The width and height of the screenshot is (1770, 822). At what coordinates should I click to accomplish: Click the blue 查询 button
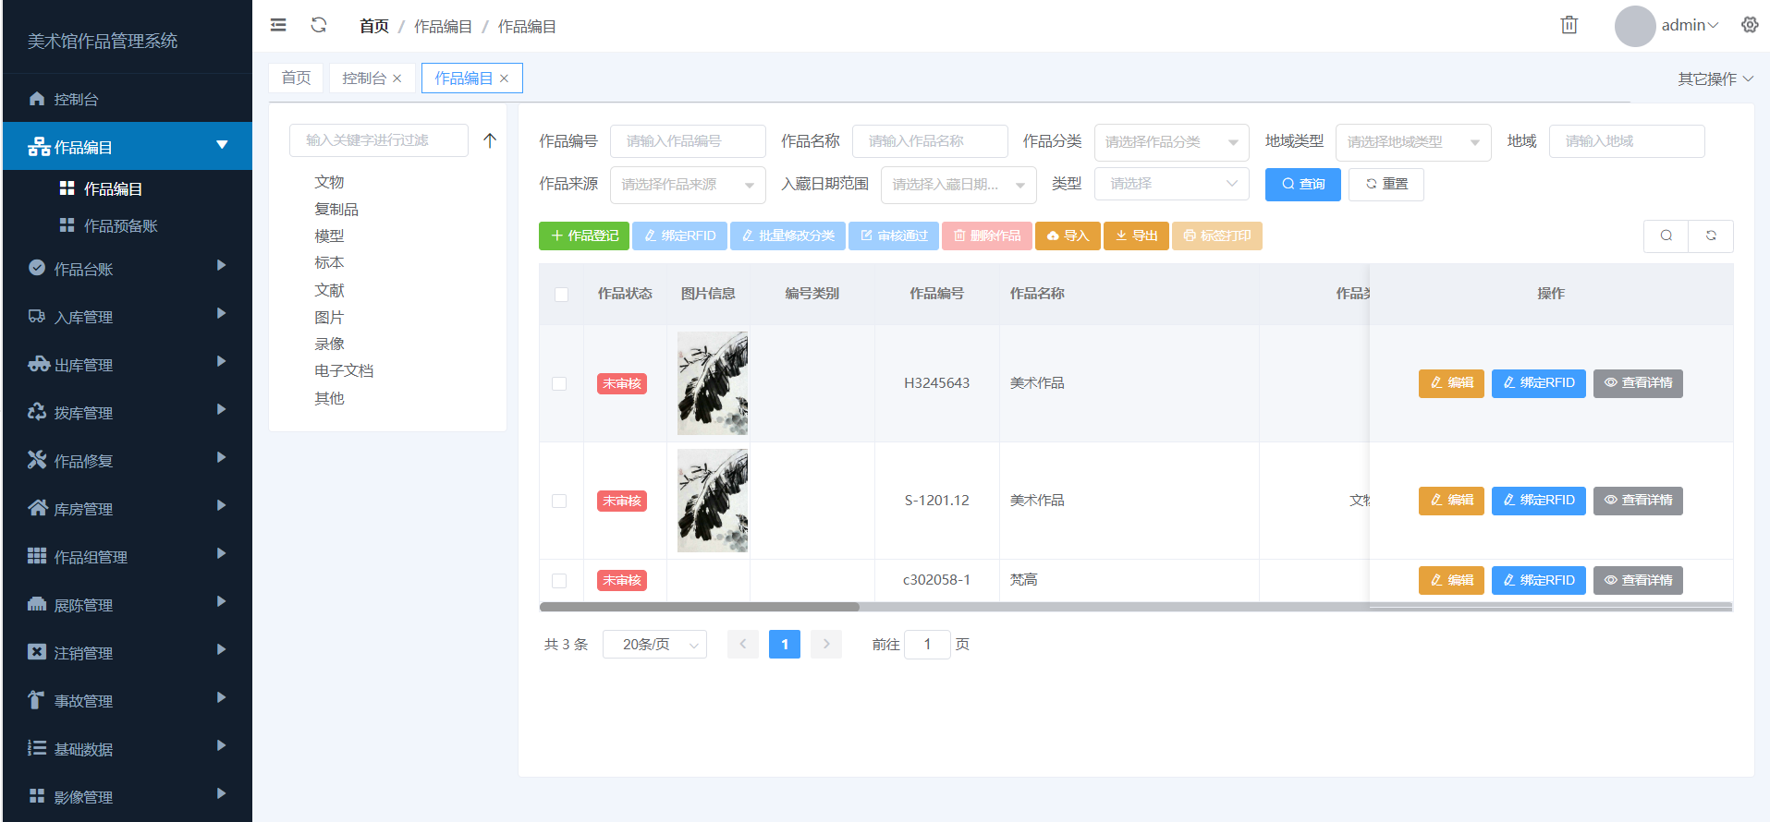1302,185
